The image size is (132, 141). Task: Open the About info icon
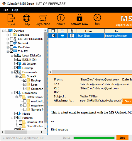pyautogui.click(x=61, y=18)
